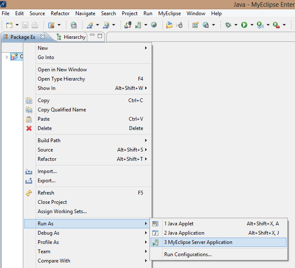
Task: Open the Navigate menu
Action: [x=85, y=14]
